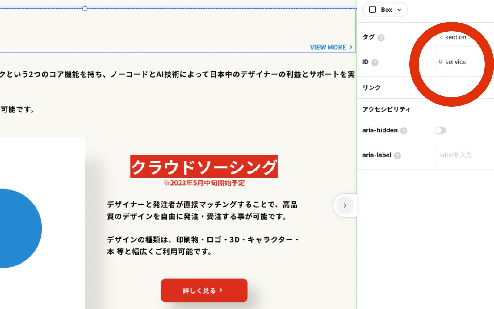The width and height of the screenshot is (494, 309).
Task: Click the VIEW MORE link
Action: 328,47
